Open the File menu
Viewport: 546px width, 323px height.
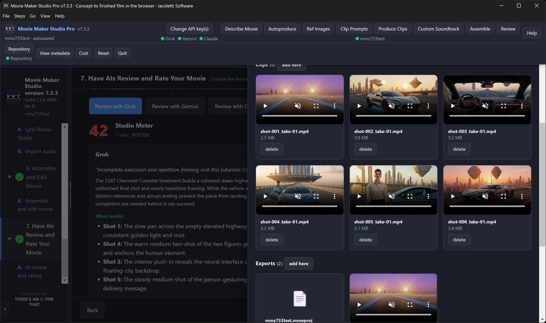(x=6, y=16)
